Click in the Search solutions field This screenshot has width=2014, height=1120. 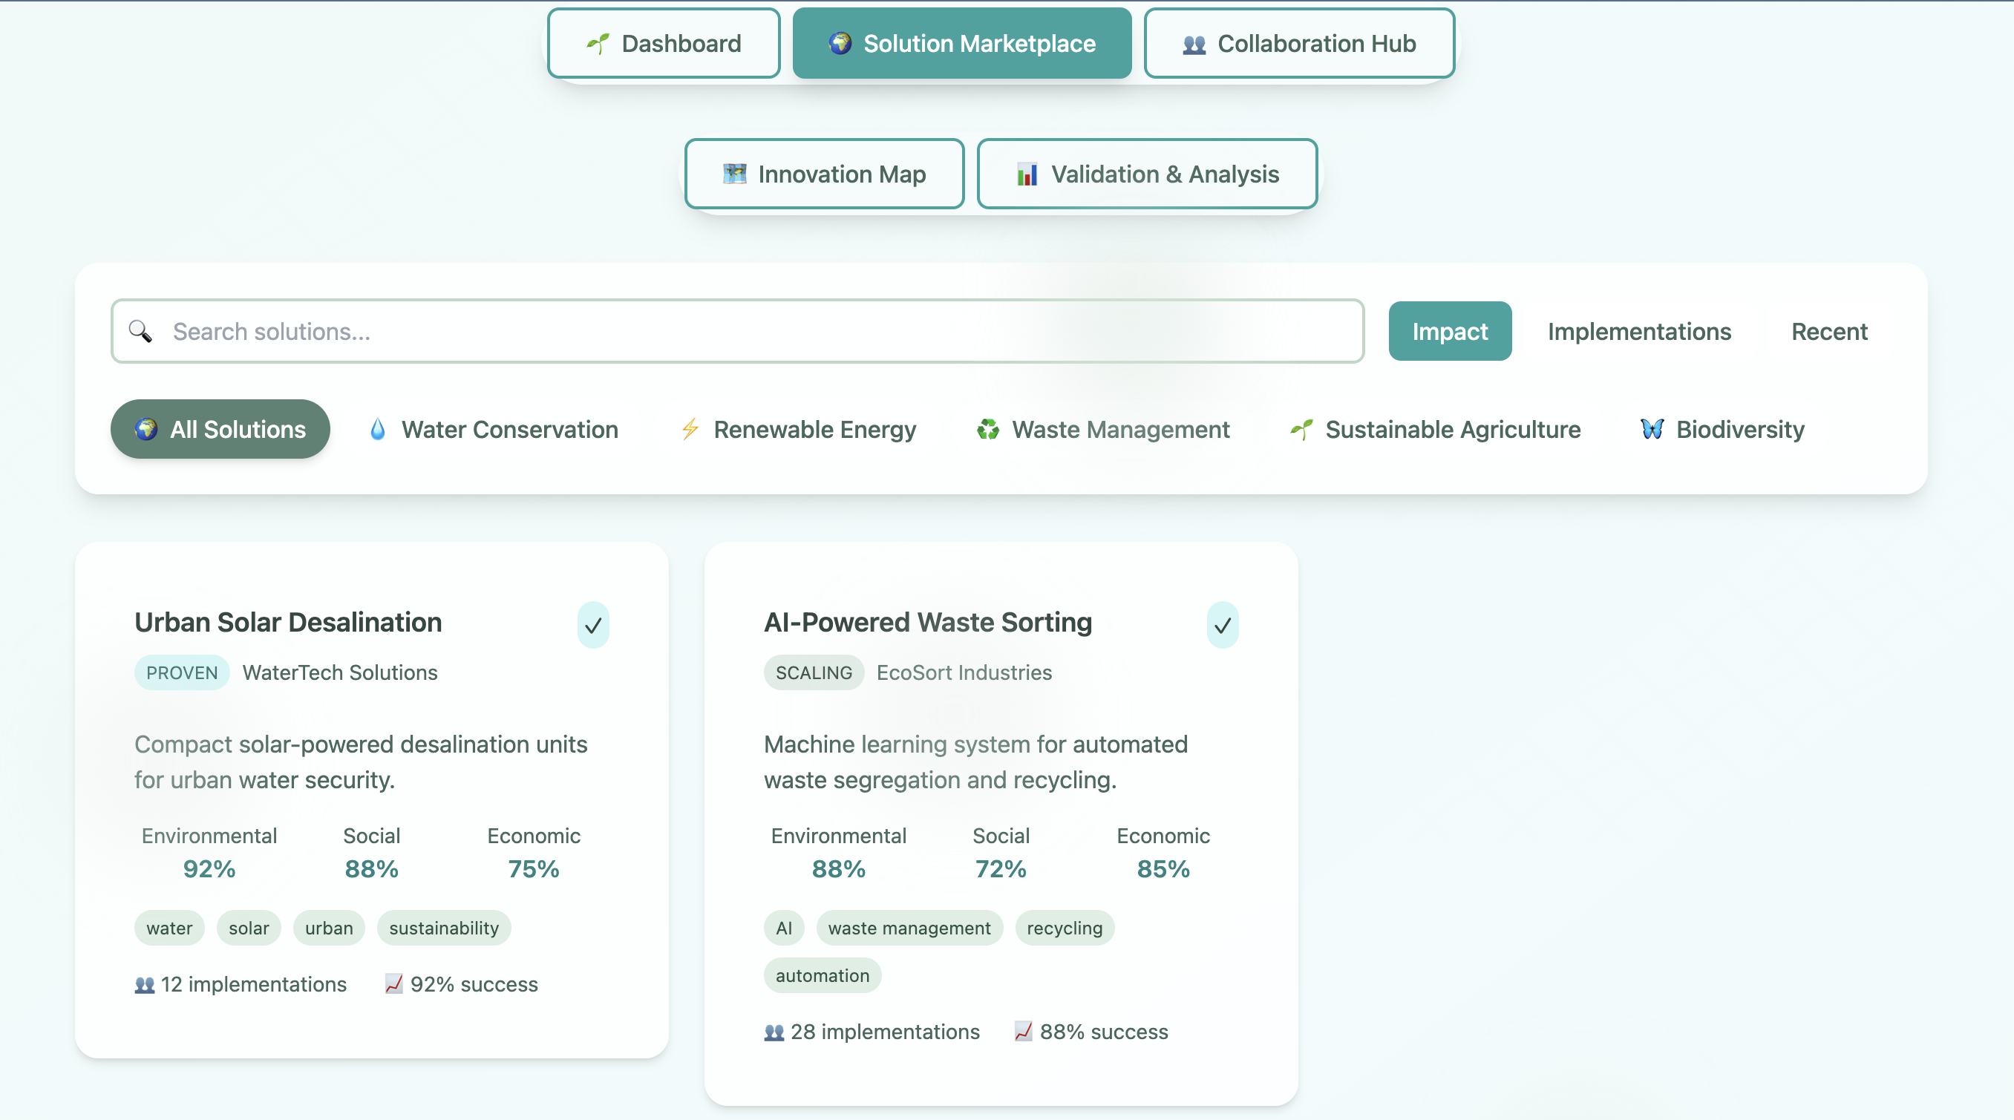point(751,331)
